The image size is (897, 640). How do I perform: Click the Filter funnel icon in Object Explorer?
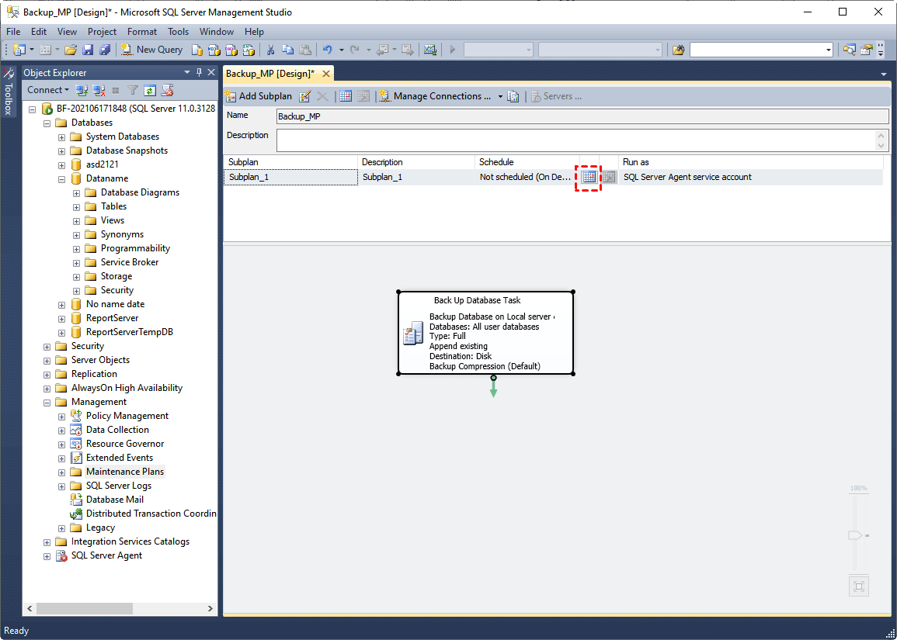[133, 90]
